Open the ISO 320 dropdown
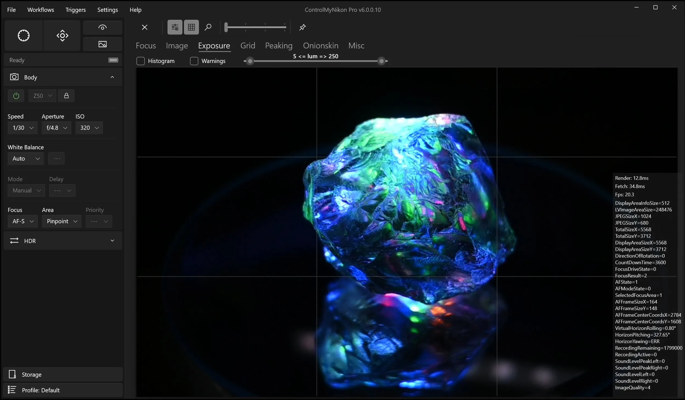The height and width of the screenshot is (400, 685). click(x=89, y=128)
